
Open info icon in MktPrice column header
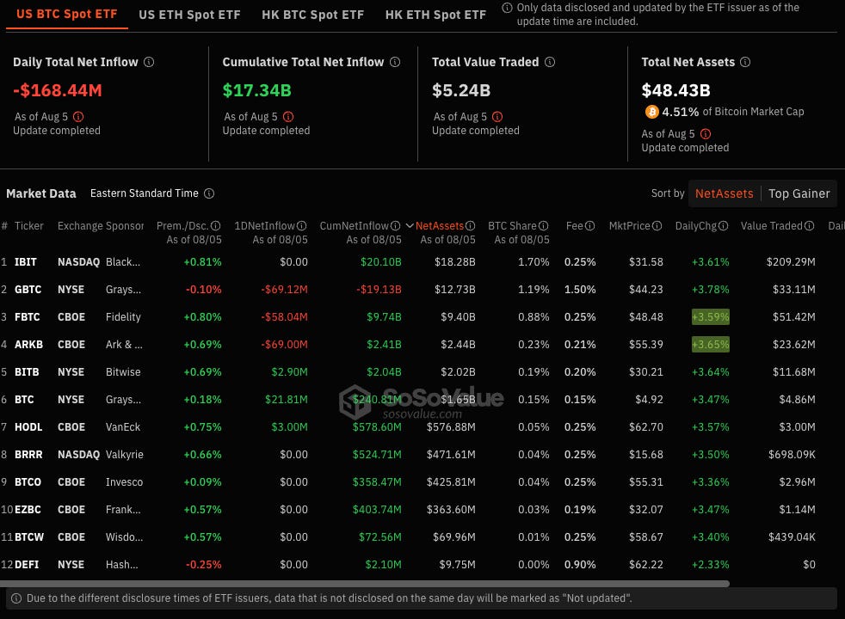(x=657, y=225)
